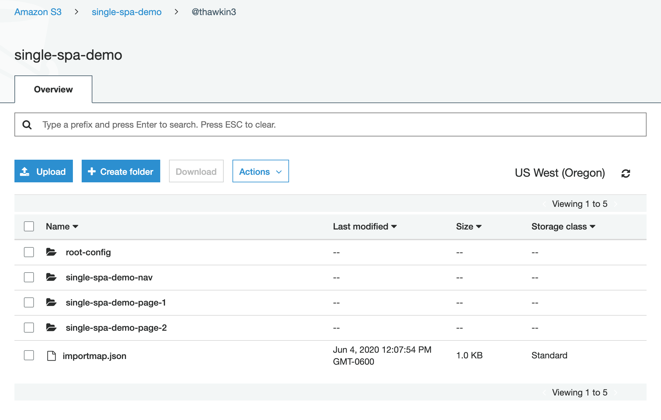Click the single-spa-demo page heading

tap(68, 55)
